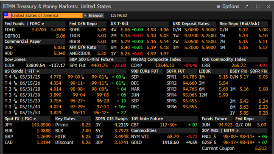Click the 30D commercial paper rate 5.050
The width and height of the screenshot is (274, 154).
[59, 47]
